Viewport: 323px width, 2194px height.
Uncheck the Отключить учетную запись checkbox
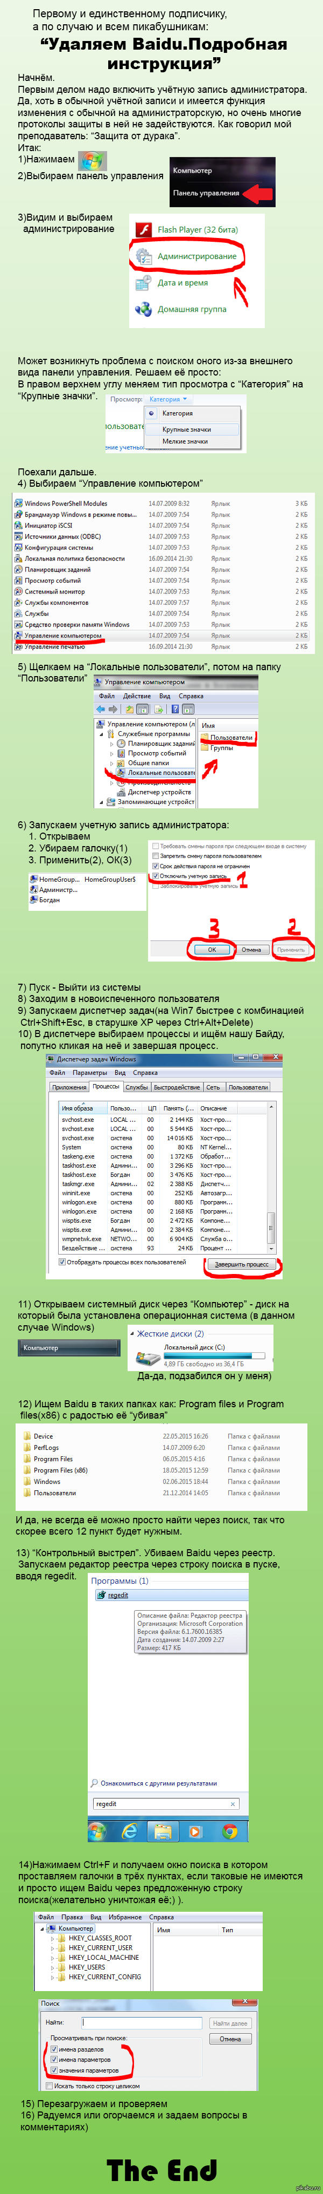click(156, 876)
